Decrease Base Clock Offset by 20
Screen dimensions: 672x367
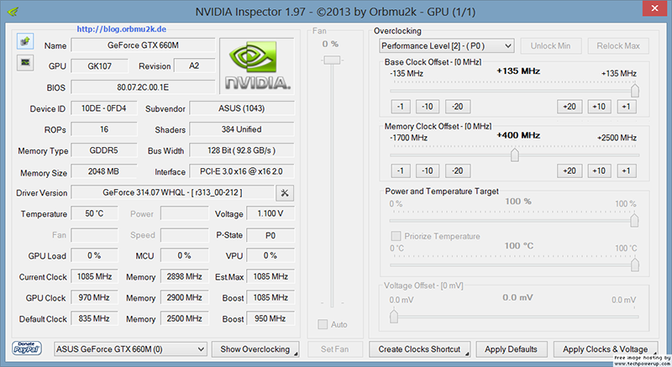pyautogui.click(x=458, y=107)
